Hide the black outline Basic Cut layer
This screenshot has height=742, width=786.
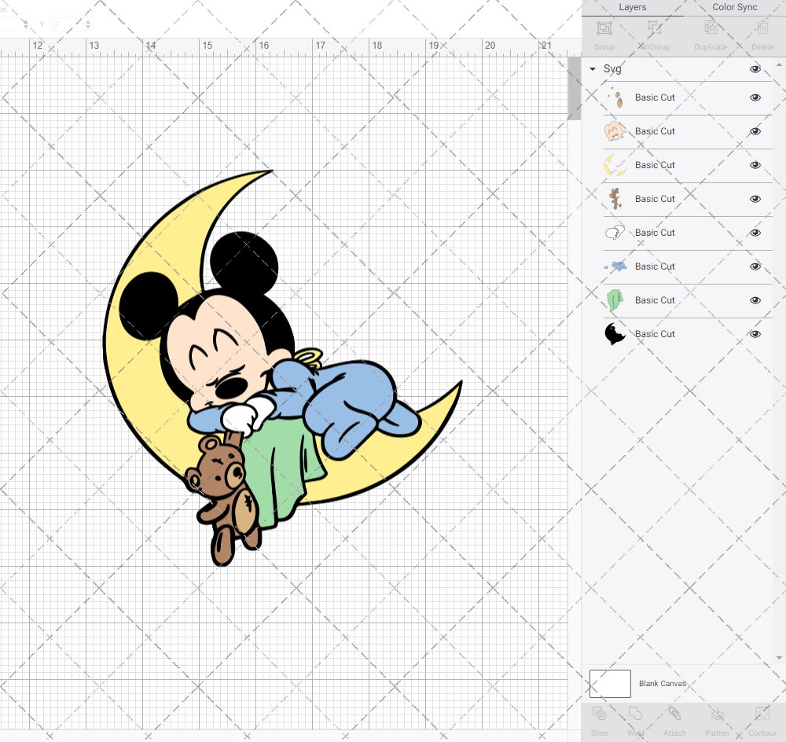(x=755, y=334)
